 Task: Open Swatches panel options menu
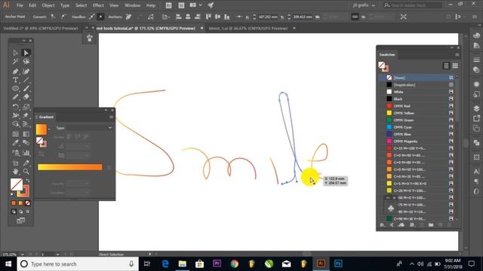tap(457, 55)
